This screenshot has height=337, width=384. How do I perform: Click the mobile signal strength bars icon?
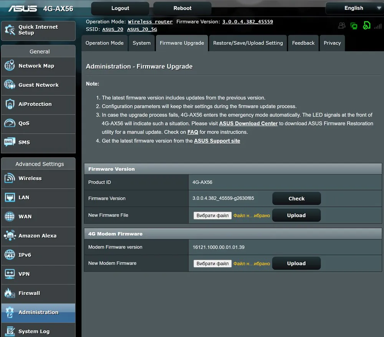point(377,26)
